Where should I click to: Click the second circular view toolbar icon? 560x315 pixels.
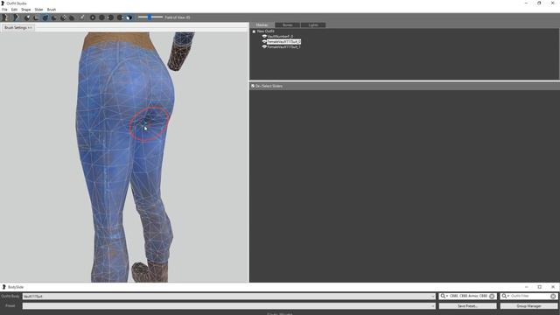pyautogui.click(x=101, y=17)
